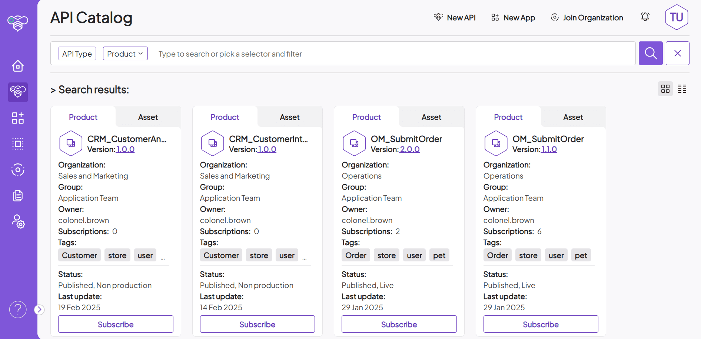Open user management settings in the sidebar
This screenshot has height=339, width=701.
point(17,221)
